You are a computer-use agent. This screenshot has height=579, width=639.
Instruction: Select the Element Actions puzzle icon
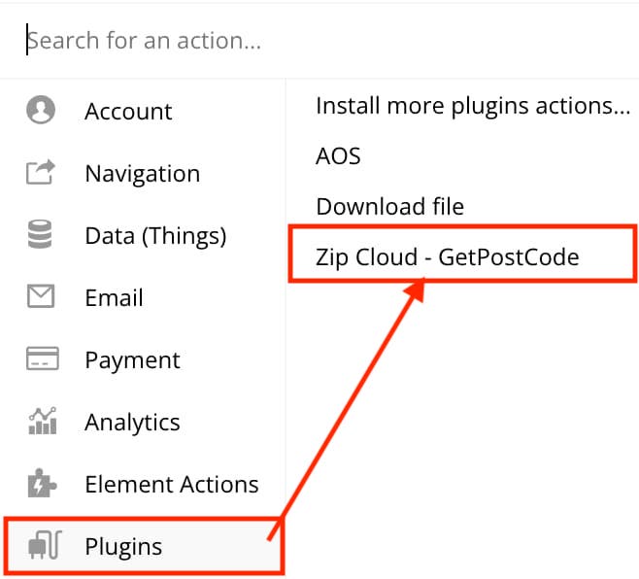coord(42,483)
